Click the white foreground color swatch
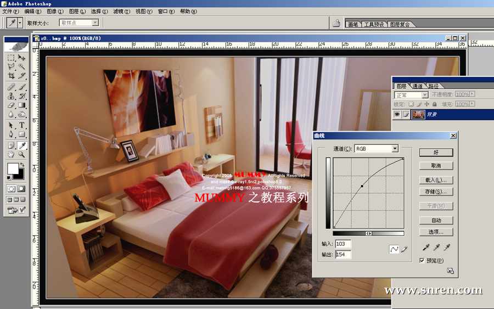Image resolution: width=494 pixels, height=309 pixels. coord(13,168)
